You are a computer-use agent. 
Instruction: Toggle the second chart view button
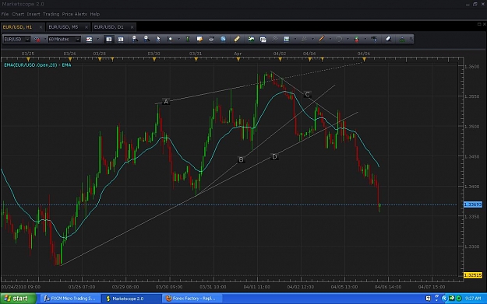pyautogui.click(x=121, y=40)
